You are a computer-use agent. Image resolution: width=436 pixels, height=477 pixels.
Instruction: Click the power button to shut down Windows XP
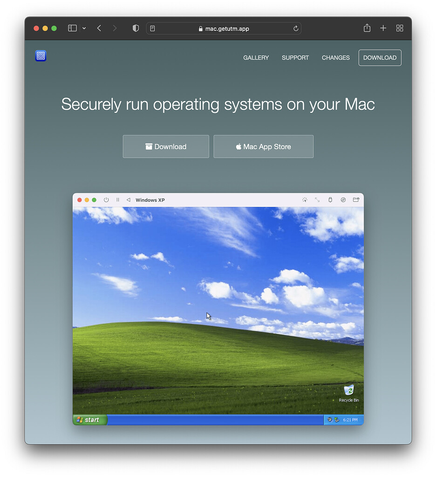pyautogui.click(x=106, y=200)
